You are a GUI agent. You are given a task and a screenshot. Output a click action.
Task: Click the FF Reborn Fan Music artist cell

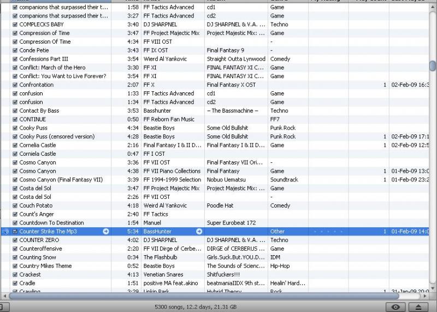pyautogui.click(x=169, y=119)
